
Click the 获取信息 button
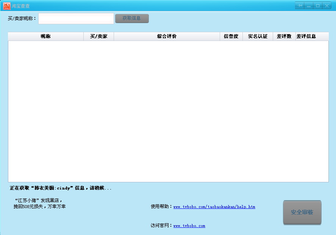click(x=132, y=19)
